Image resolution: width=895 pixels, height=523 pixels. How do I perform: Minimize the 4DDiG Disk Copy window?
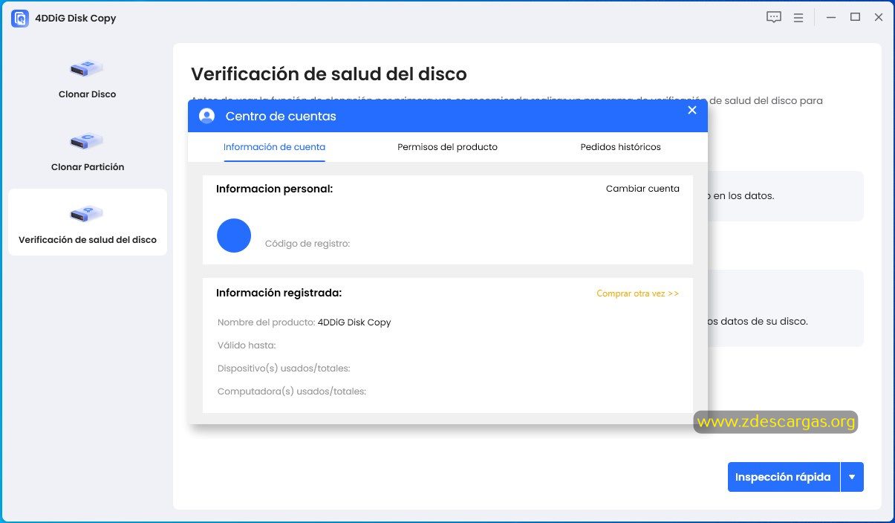coord(832,17)
